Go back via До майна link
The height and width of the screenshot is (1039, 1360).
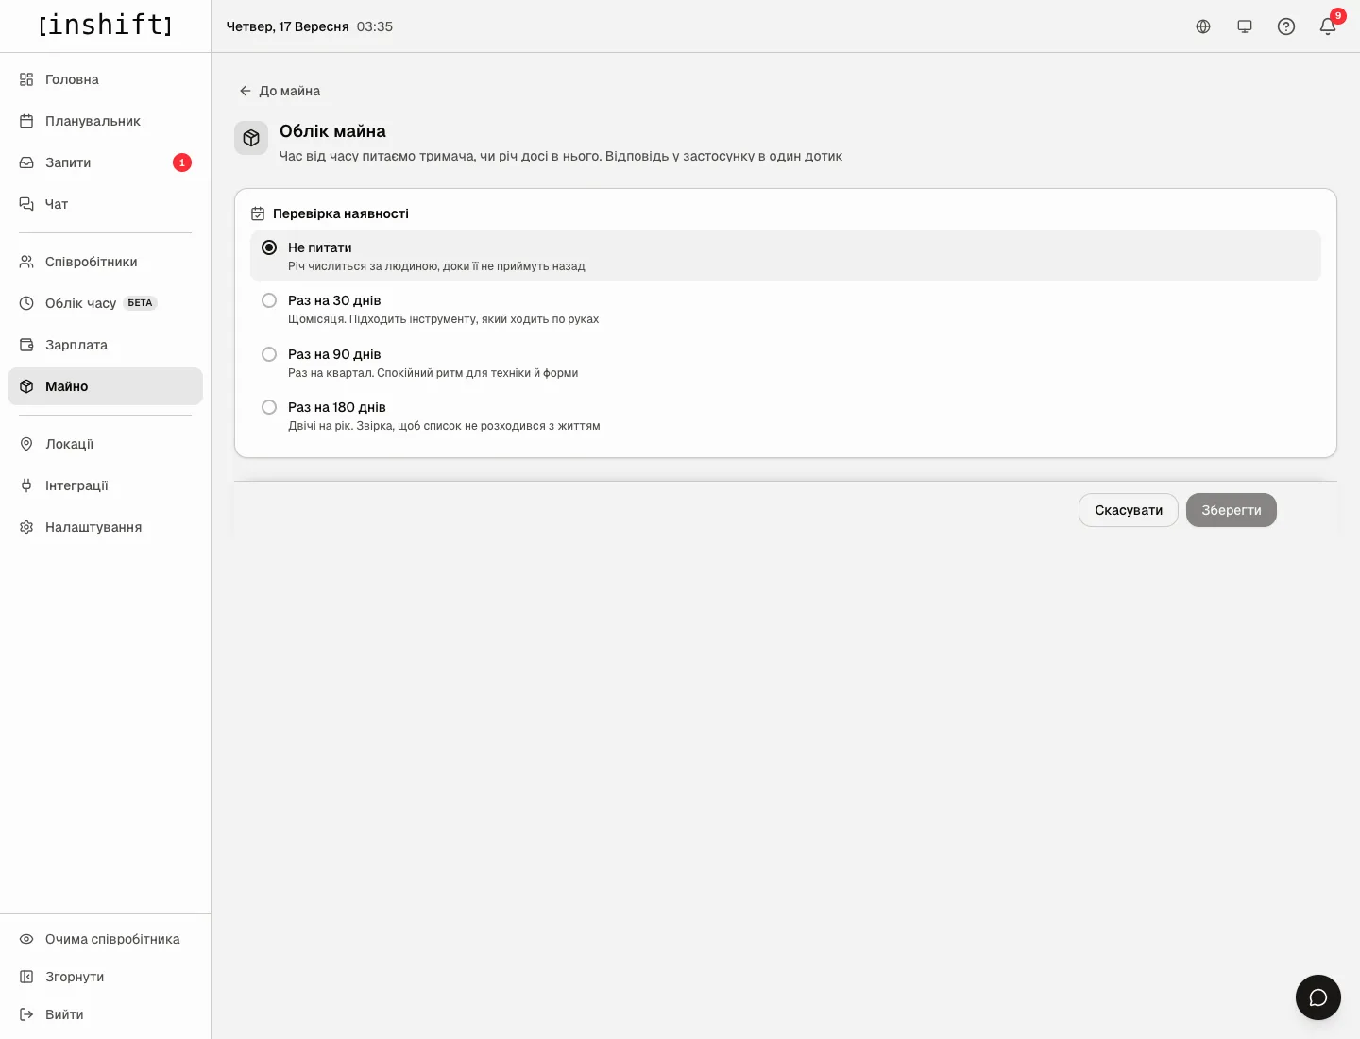tap(280, 91)
